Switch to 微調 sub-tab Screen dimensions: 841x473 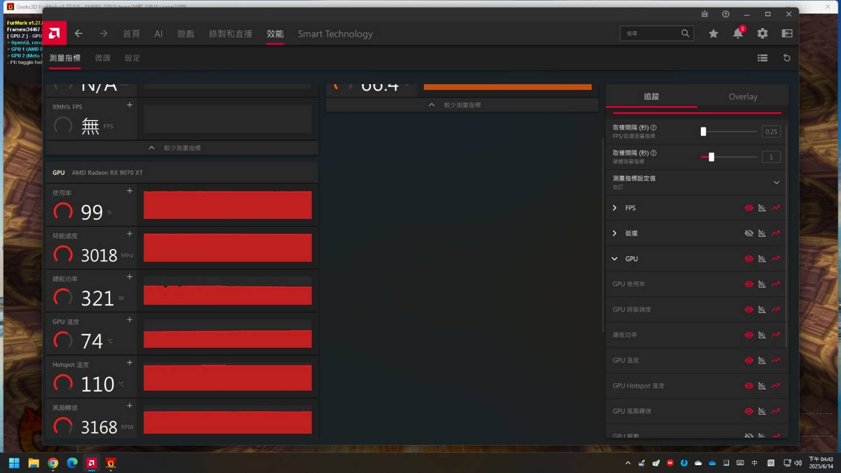[103, 58]
